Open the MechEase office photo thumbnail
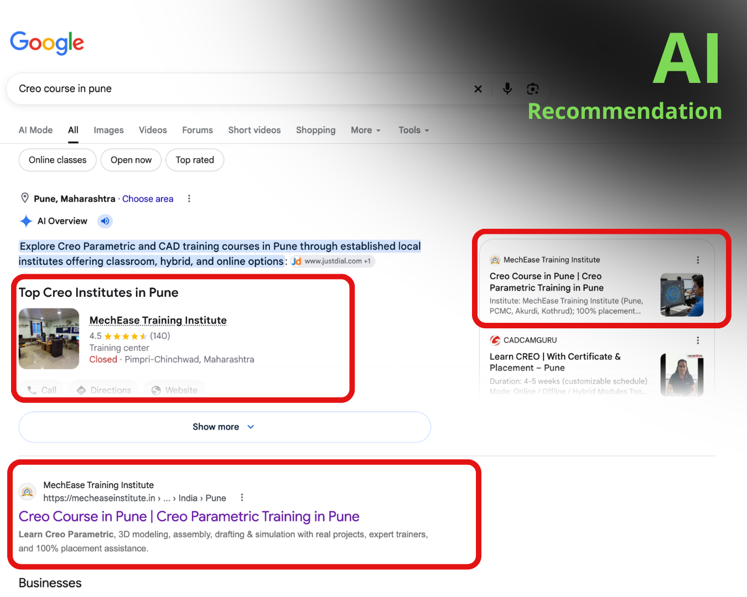 point(49,339)
